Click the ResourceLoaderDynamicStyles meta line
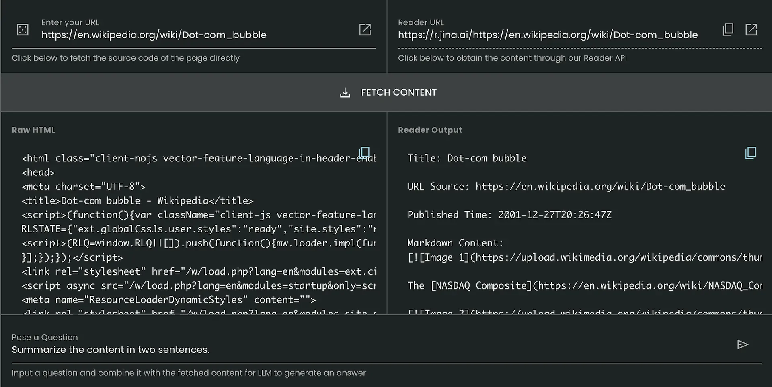Image resolution: width=772 pixels, height=387 pixels. click(x=168, y=300)
